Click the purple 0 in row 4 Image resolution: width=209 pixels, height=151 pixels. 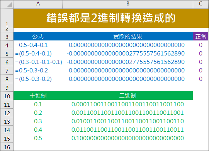(x=201, y=45)
